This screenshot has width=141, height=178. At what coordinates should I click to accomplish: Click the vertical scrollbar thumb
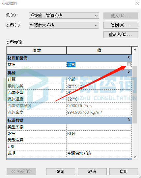point(135,95)
